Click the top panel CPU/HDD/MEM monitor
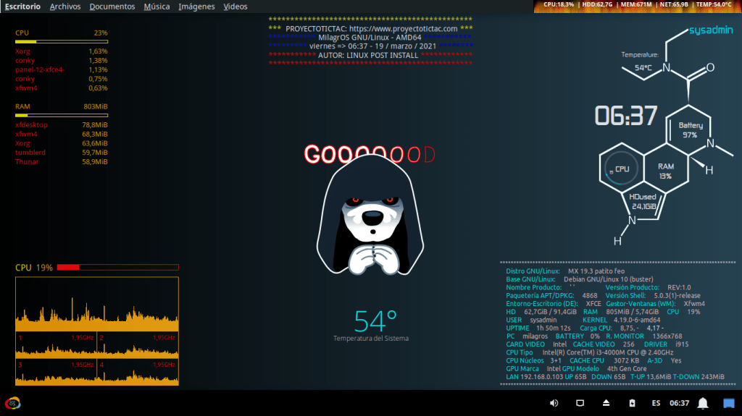 (638, 6)
